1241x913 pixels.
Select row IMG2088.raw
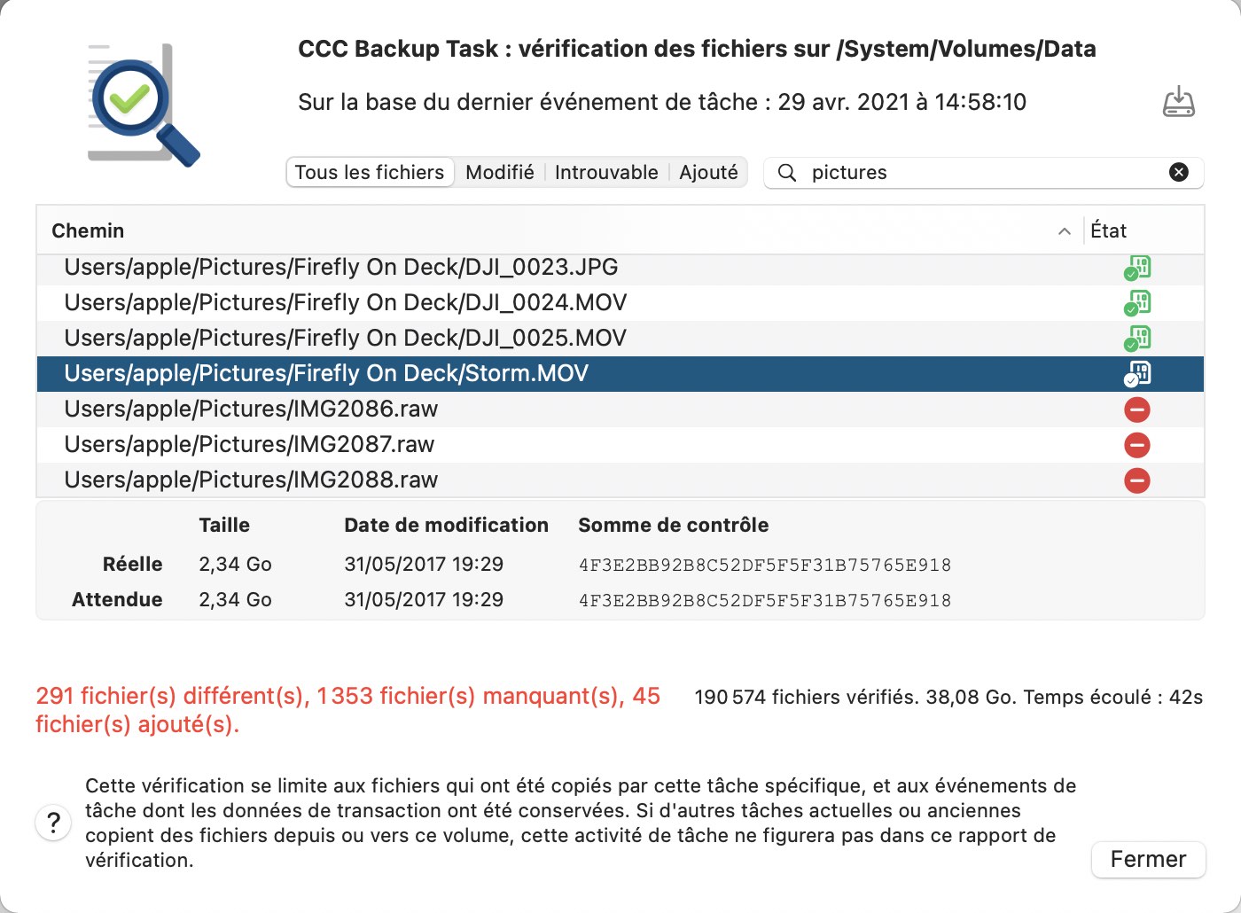(620, 480)
